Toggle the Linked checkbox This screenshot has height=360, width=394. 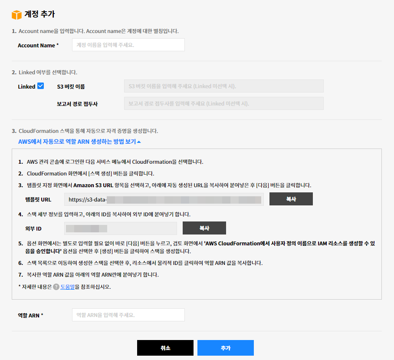(41, 86)
